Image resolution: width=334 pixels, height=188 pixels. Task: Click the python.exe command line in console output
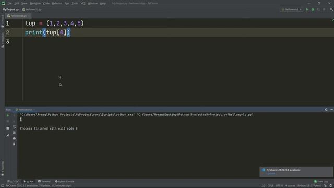point(137,115)
